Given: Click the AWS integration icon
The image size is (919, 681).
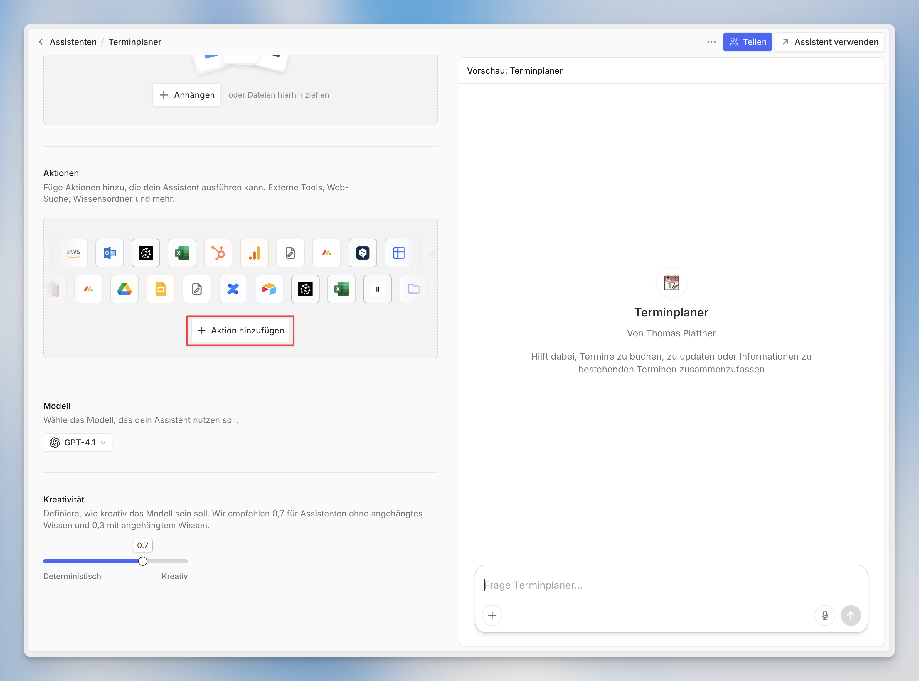Looking at the screenshot, I should [x=73, y=253].
